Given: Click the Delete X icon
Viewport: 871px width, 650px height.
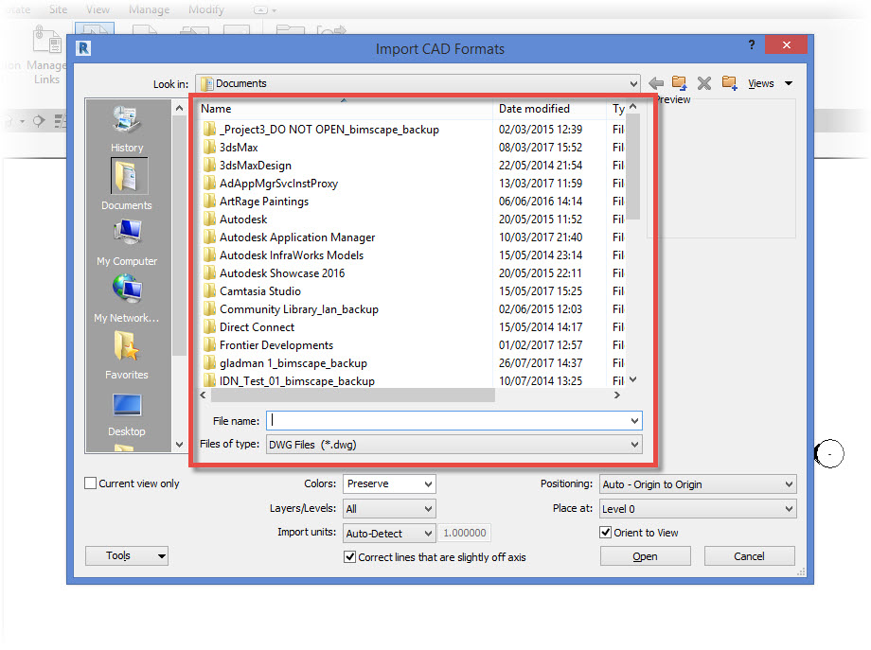Looking at the screenshot, I should click(703, 83).
